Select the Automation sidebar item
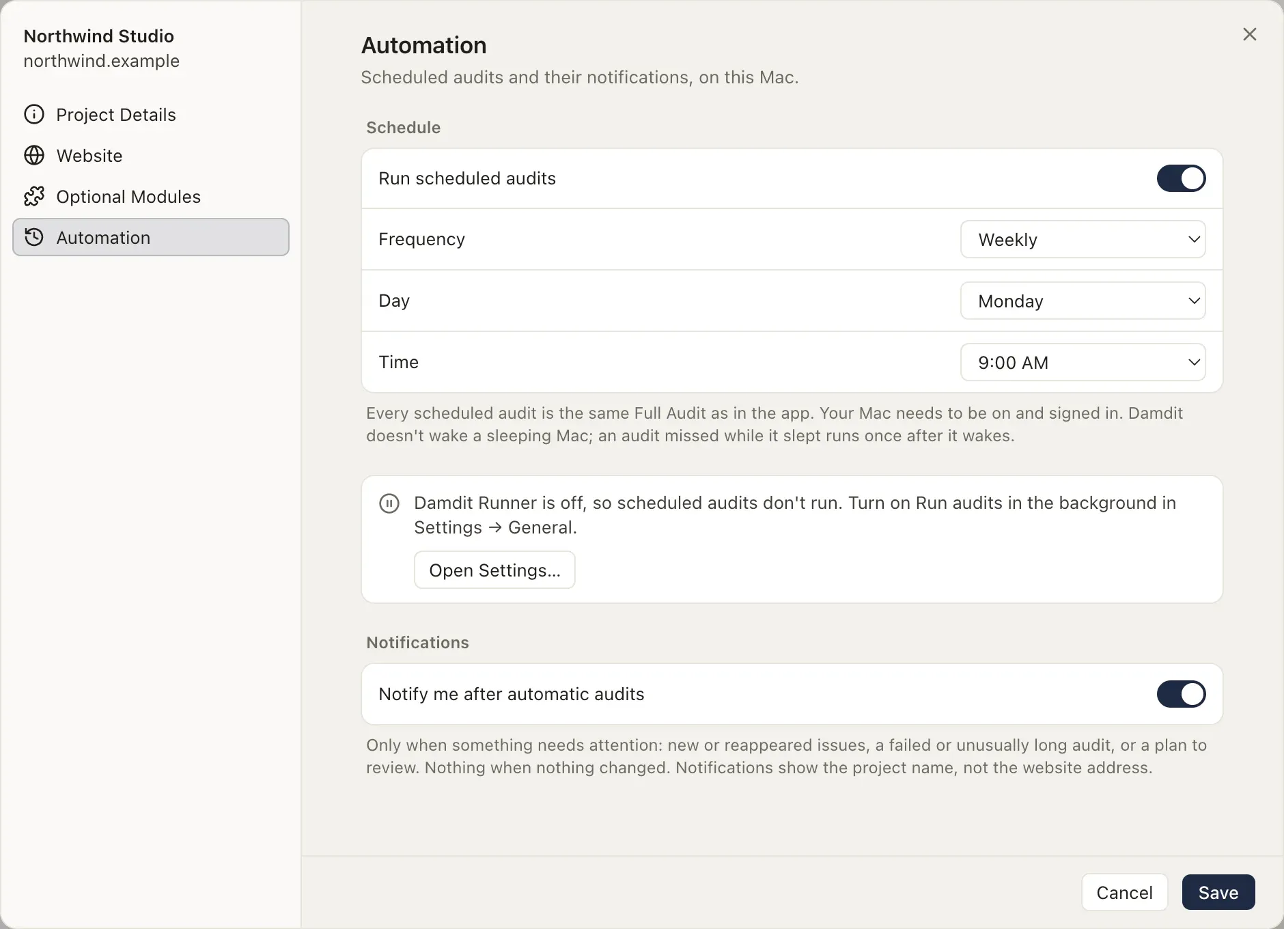The height and width of the screenshot is (929, 1284). 151,237
